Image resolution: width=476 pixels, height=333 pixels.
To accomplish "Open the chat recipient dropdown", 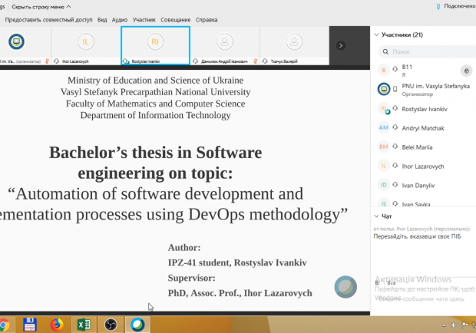I will [391, 282].
